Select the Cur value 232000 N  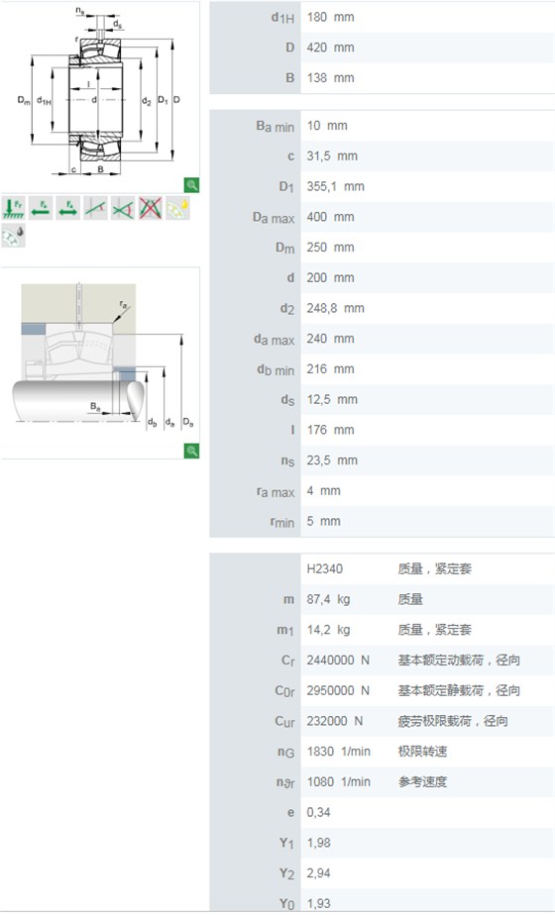click(x=335, y=721)
